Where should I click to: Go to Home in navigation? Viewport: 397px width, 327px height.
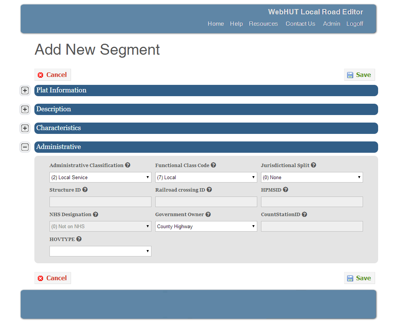tap(216, 24)
